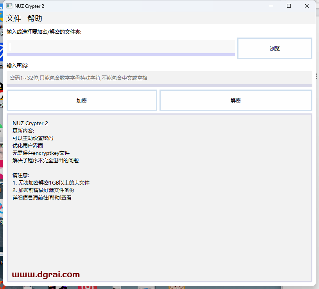
Task: Maximize the NUZ Crypter 2 window
Action: (289, 6)
